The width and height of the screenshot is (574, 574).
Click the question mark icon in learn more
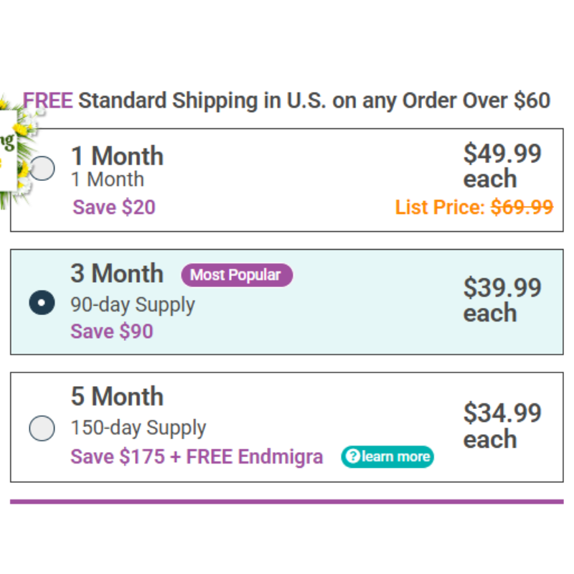click(x=353, y=456)
